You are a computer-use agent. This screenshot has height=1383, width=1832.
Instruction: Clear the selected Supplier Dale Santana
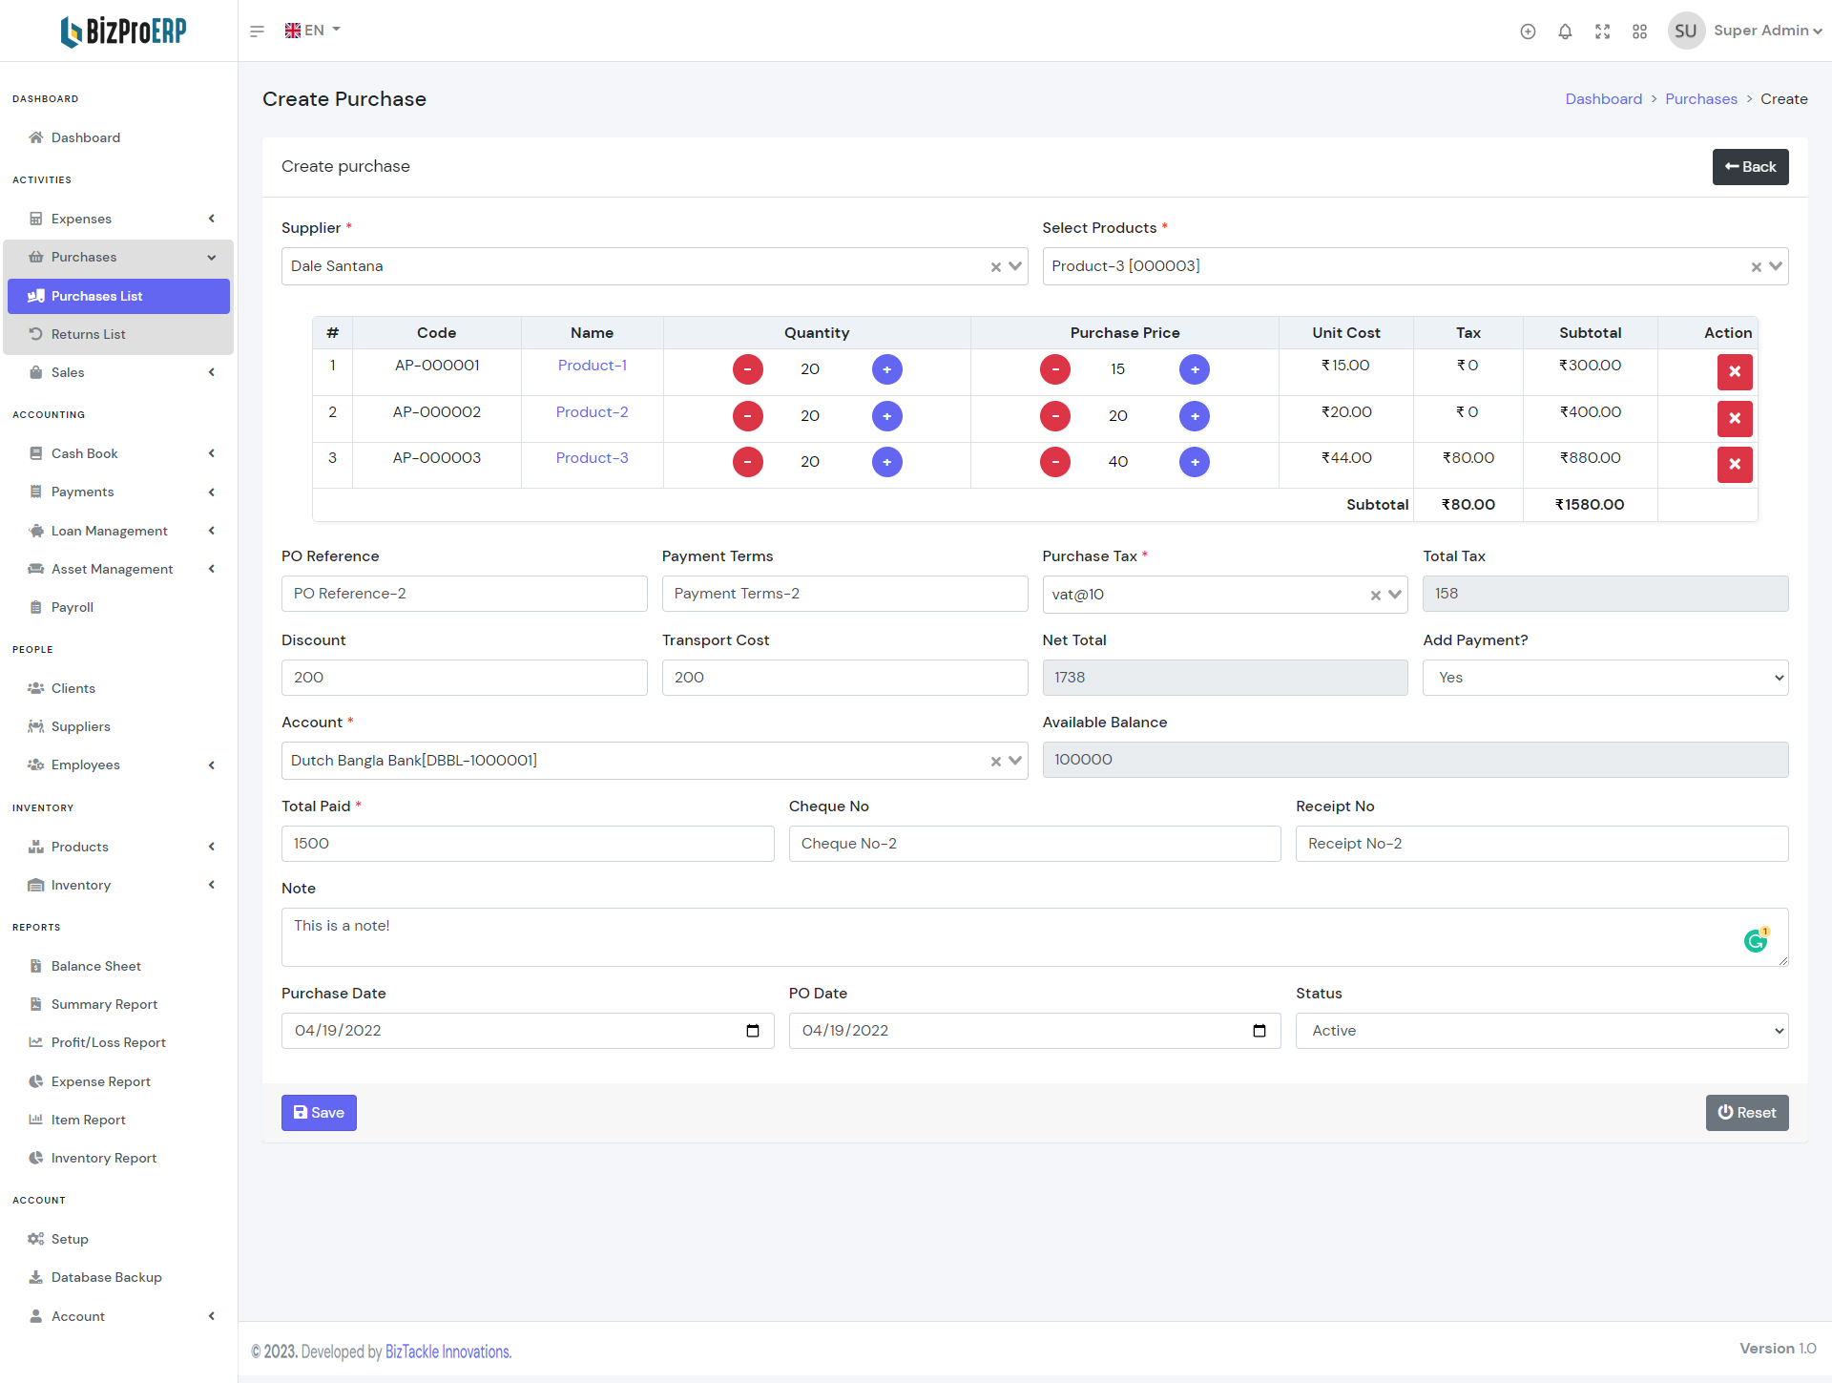tap(995, 267)
